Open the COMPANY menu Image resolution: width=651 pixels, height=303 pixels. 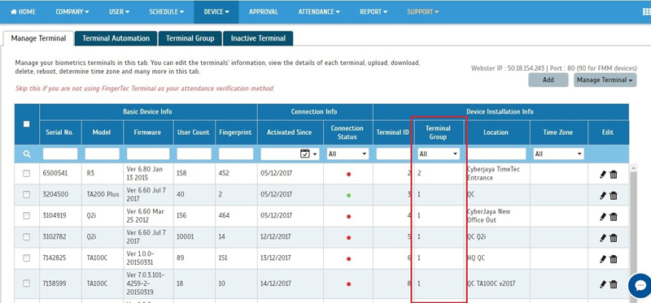[72, 12]
